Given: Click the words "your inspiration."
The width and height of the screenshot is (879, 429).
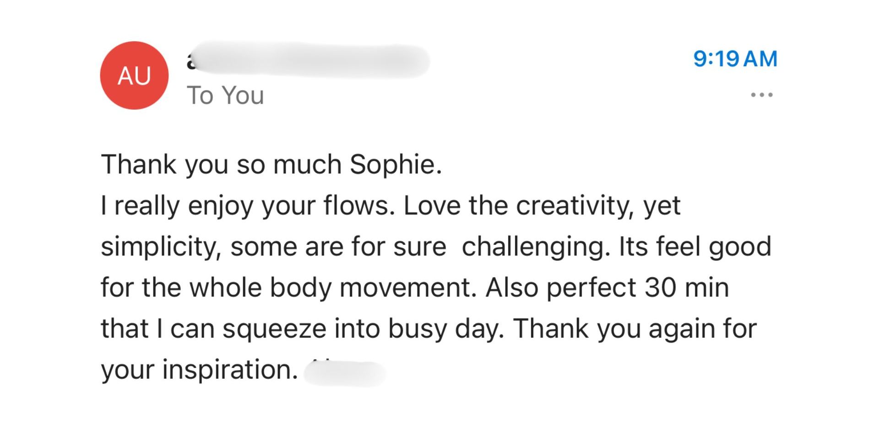Looking at the screenshot, I should coord(199,370).
